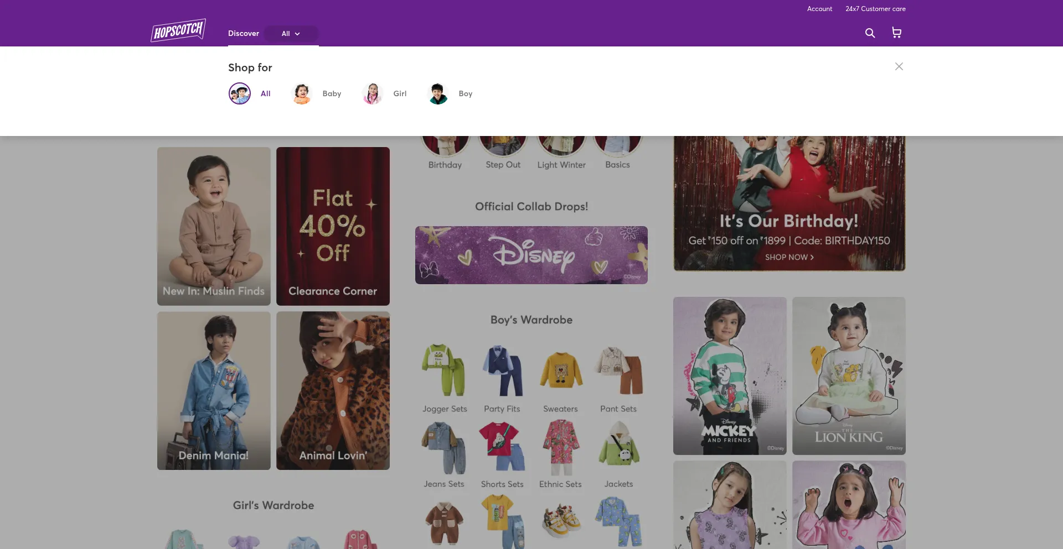Screen dimensions: 1063x549
Task: Open Party Fits category icon
Action: [502, 370]
